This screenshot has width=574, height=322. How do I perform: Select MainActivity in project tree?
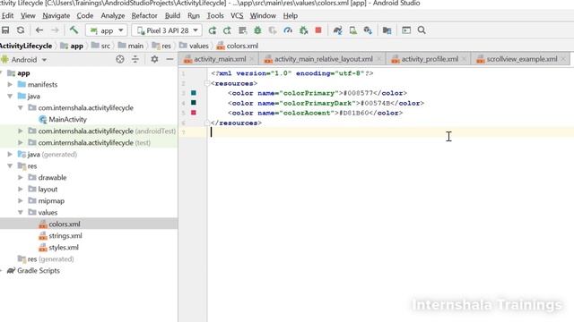click(67, 119)
